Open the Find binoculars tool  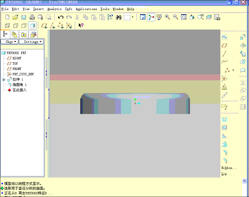tap(119, 17)
